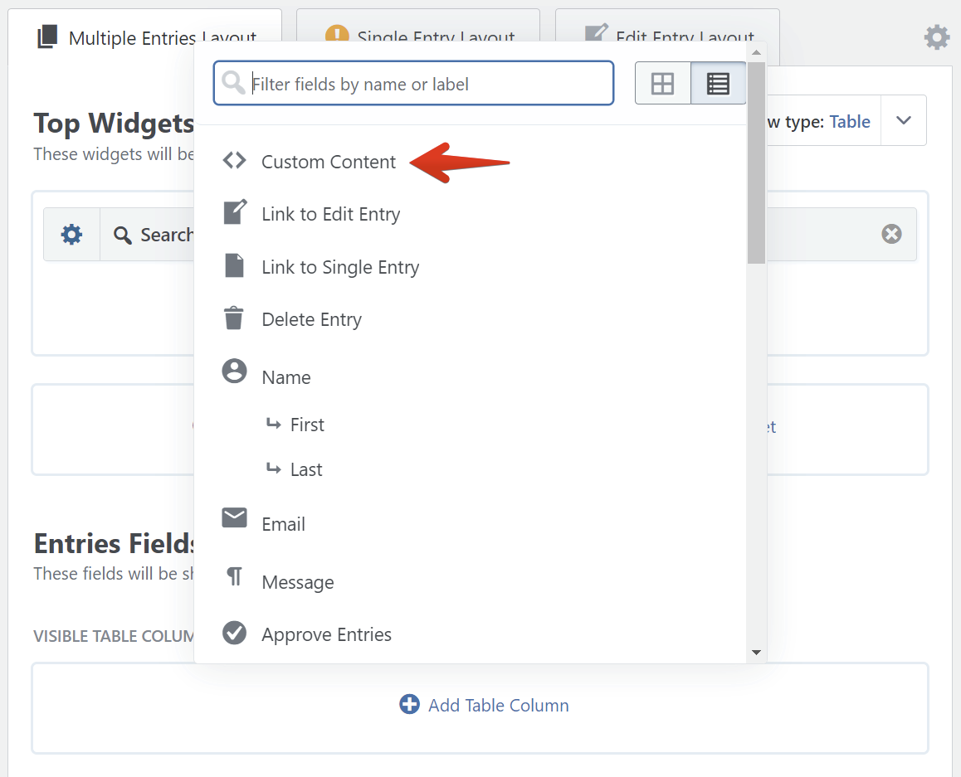Click the Name field person icon

[x=234, y=372]
